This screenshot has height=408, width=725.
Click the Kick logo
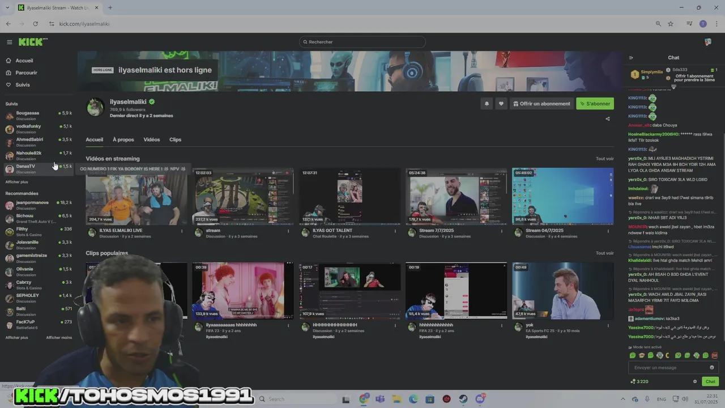click(x=33, y=42)
